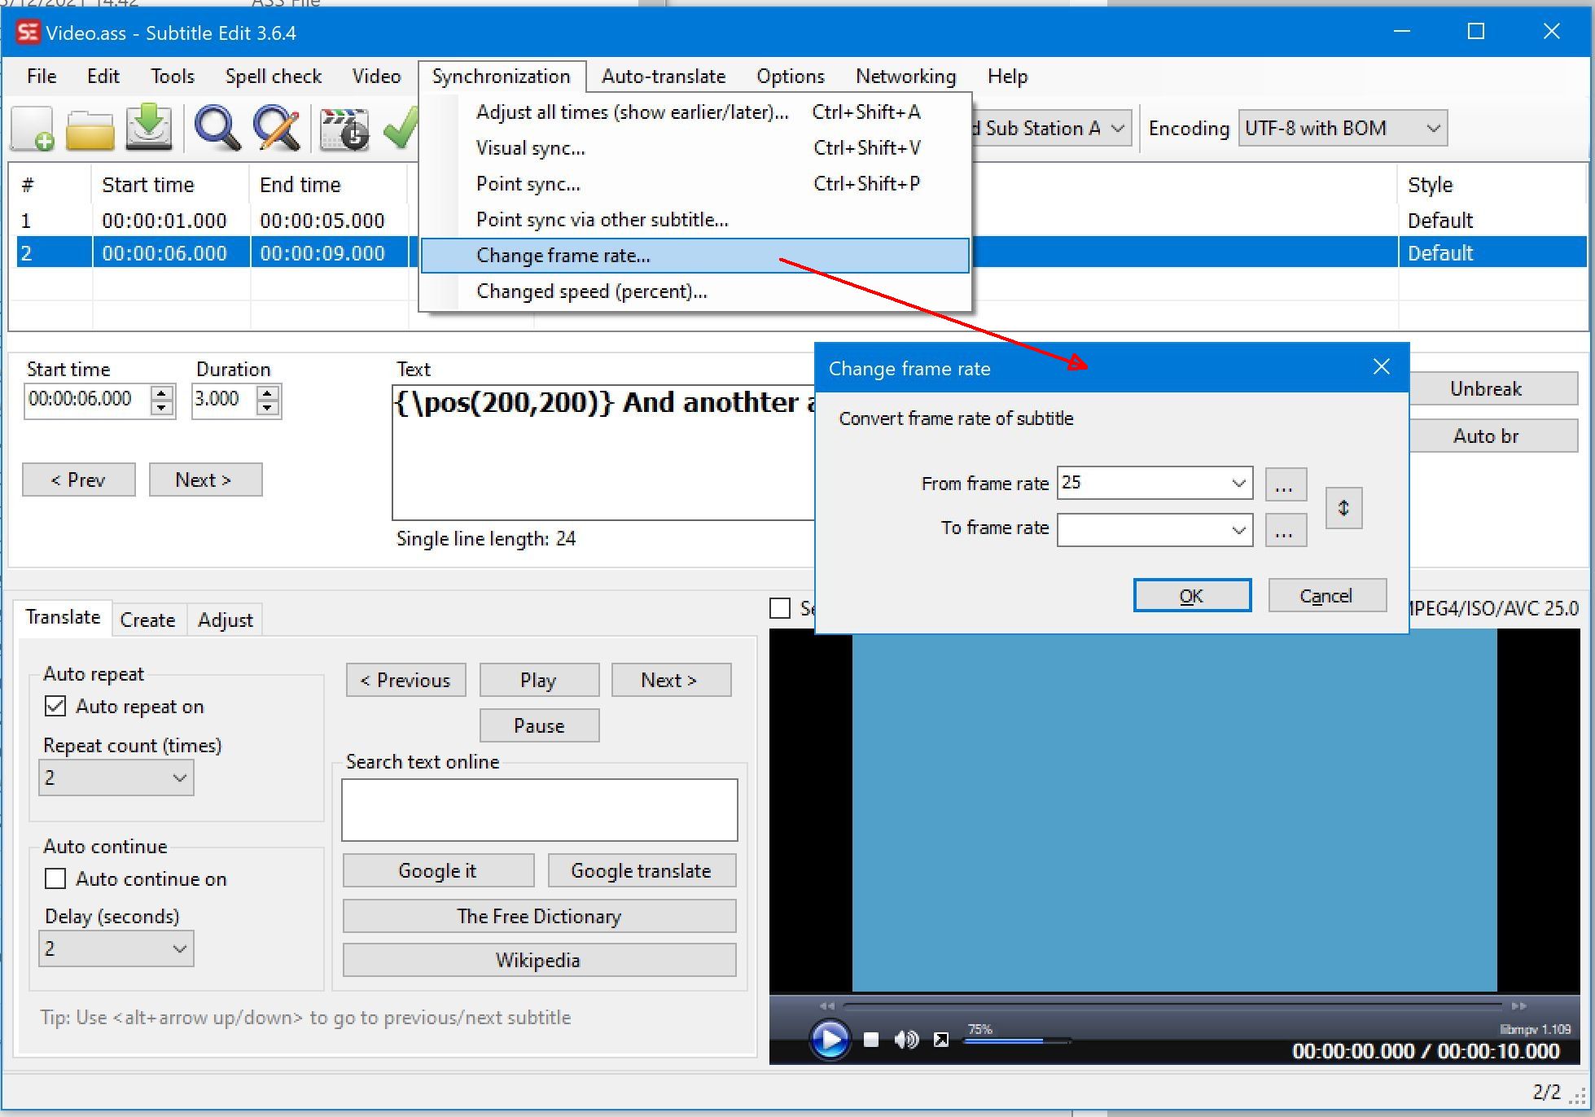Click the New subtitle toolbar icon
The image size is (1595, 1117).
coord(33,129)
